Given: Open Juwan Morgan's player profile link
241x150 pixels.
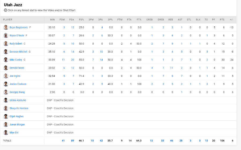Looking at the screenshot, I should (17, 124).
